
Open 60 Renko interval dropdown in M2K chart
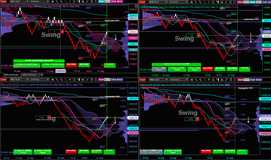click(x=39, y=1)
